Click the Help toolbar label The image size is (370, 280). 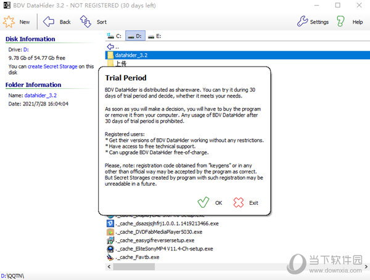[358, 22]
